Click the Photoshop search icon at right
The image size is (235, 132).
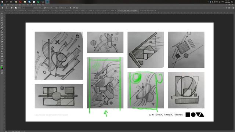tap(227, 8)
